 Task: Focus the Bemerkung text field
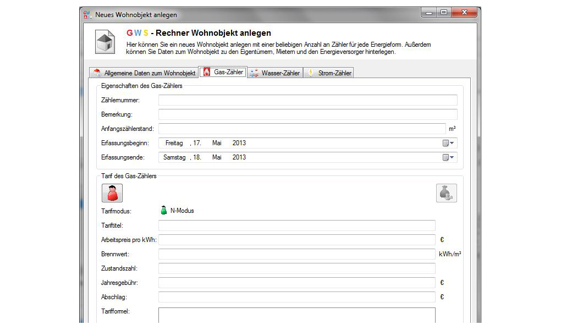(307, 114)
